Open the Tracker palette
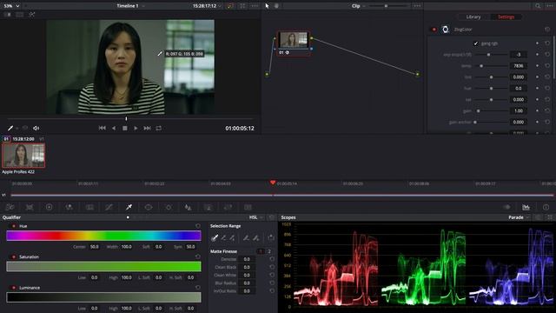556x313 pixels. [169, 207]
